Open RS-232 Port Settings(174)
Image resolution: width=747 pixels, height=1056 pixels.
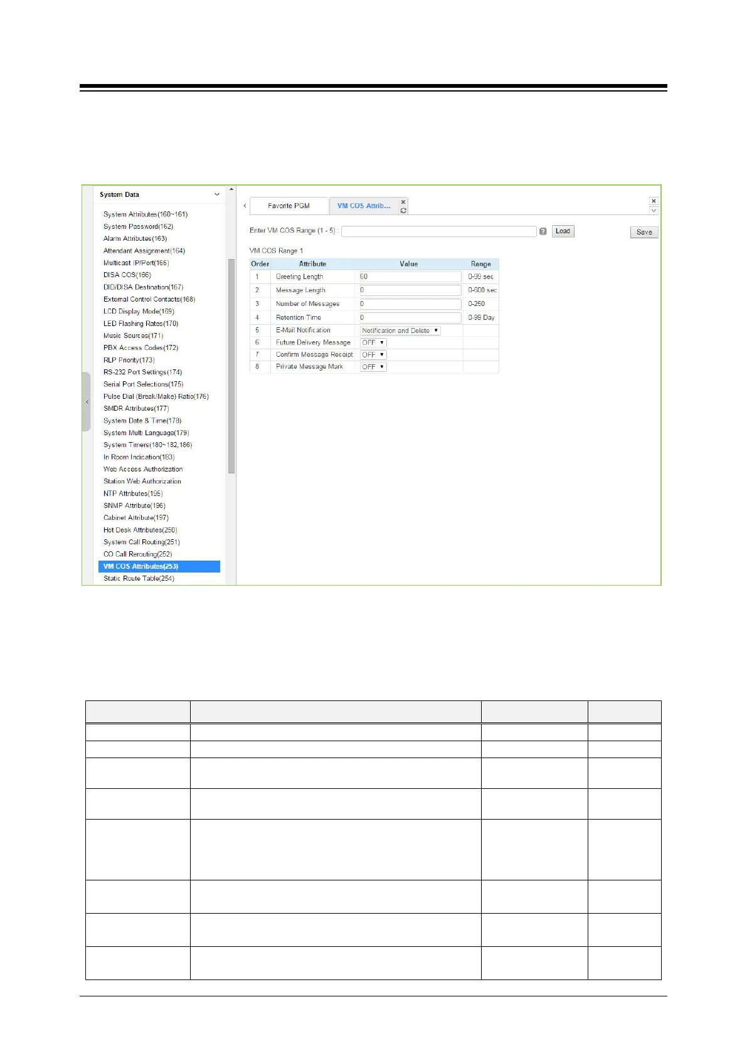[x=142, y=372]
